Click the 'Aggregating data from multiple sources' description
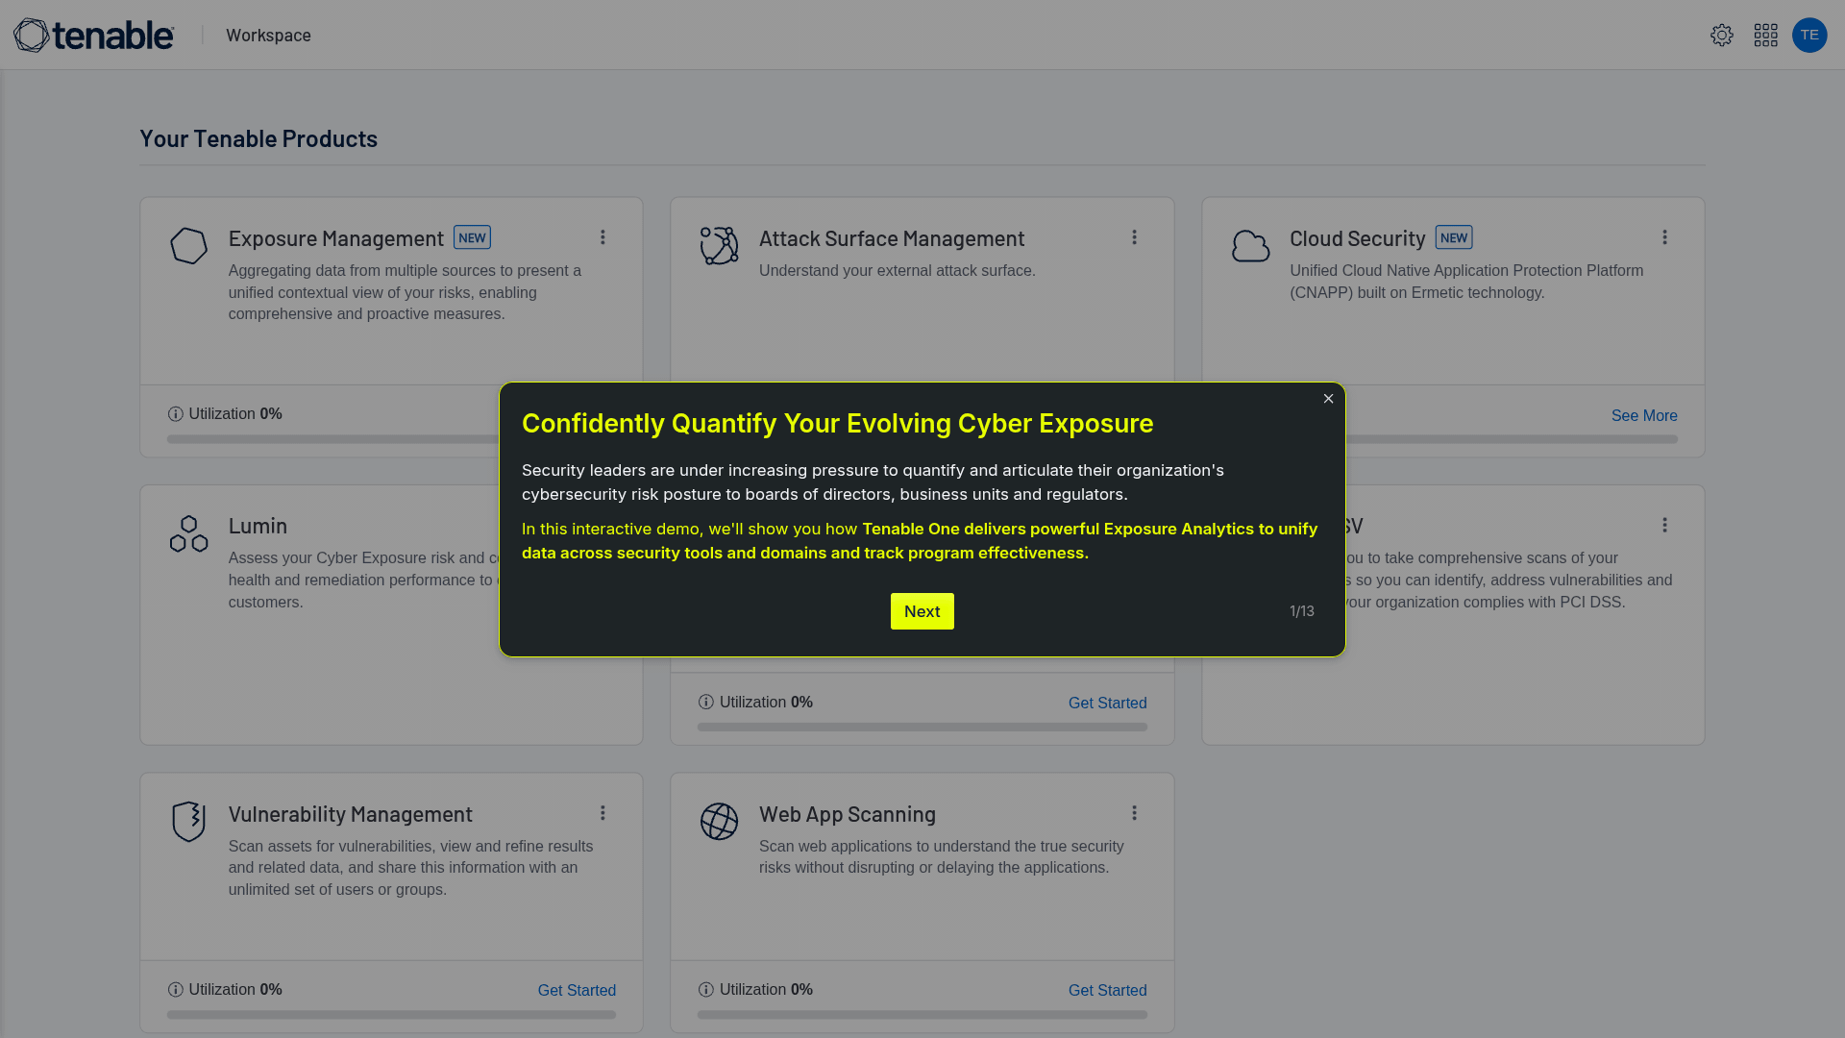Viewport: 1845px width, 1038px height. (405, 292)
